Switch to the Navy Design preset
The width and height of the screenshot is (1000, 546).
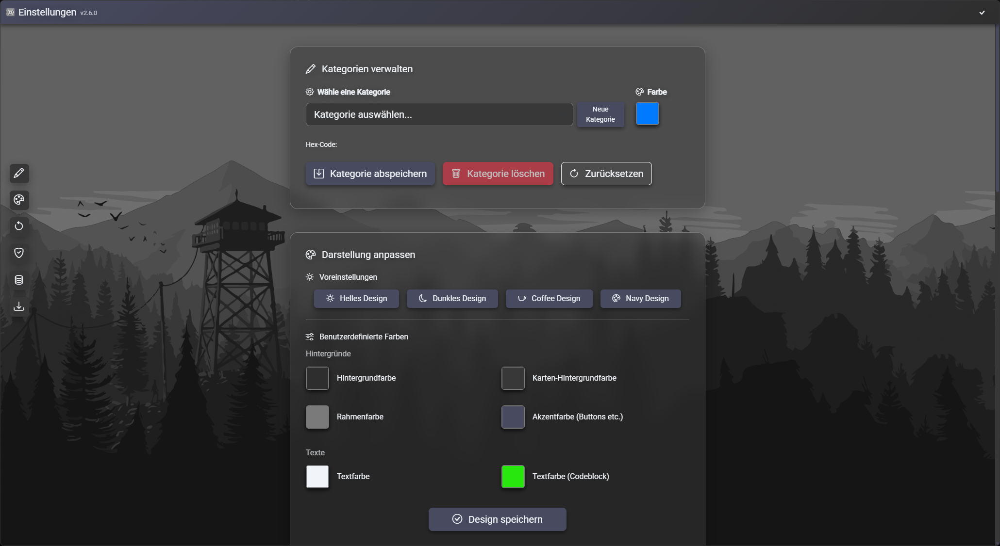(640, 299)
